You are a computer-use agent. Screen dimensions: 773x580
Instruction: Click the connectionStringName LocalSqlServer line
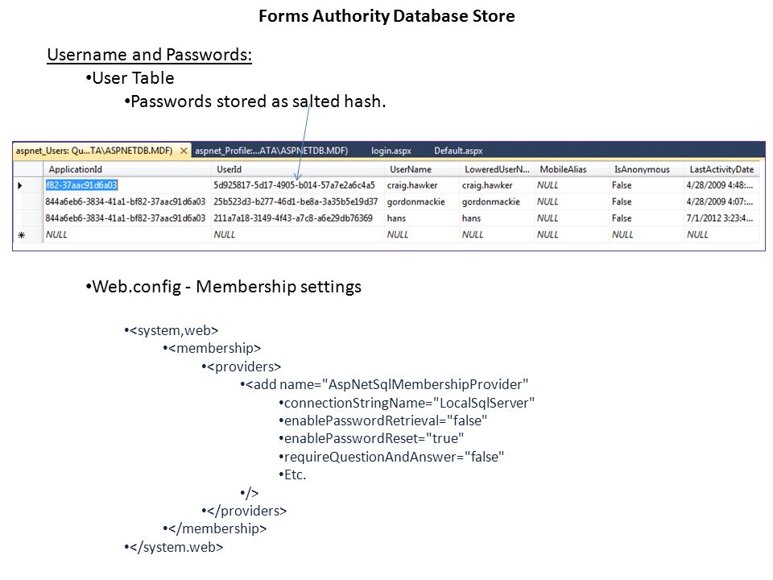coord(407,403)
